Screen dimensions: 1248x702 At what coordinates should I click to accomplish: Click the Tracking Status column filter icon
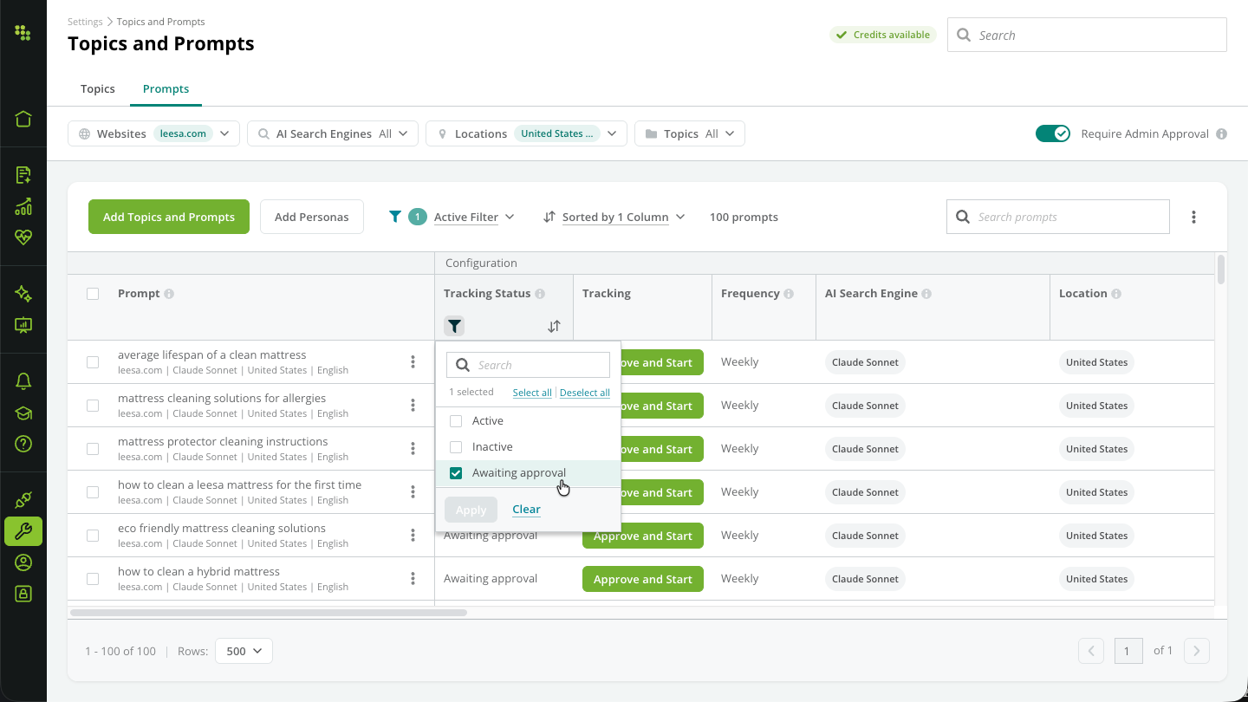click(x=454, y=326)
